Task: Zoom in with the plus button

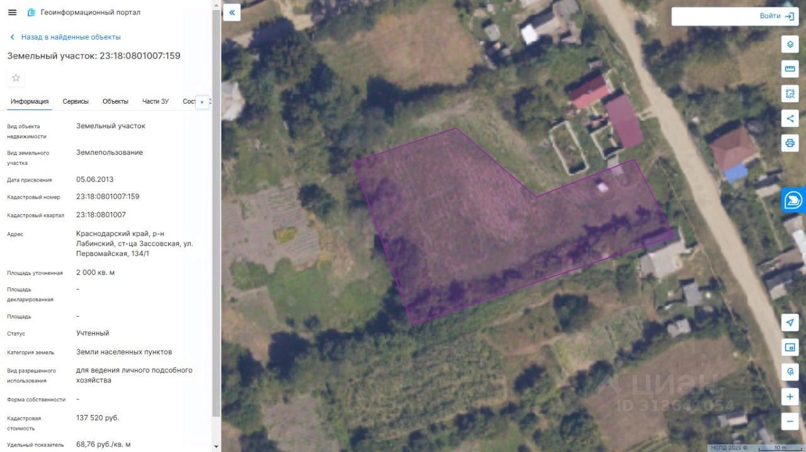Action: click(790, 397)
